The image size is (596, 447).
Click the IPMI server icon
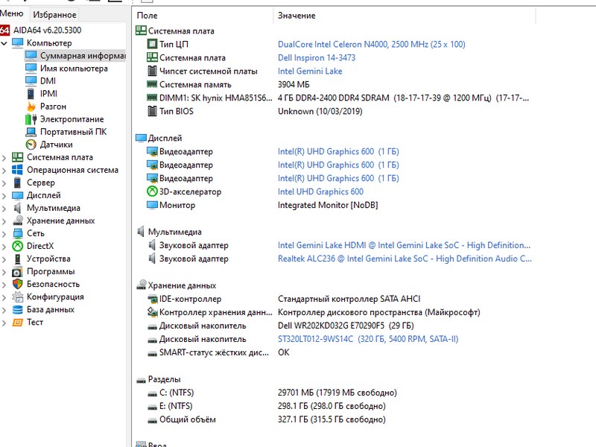(31, 94)
